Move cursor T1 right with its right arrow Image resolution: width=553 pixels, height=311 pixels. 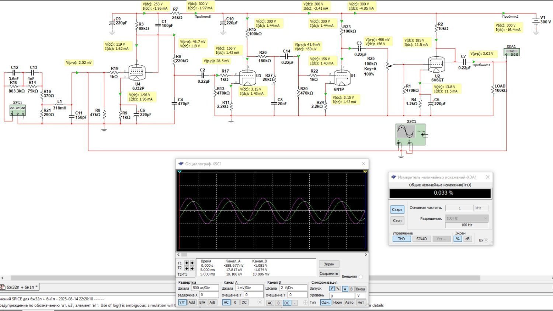tap(192, 263)
